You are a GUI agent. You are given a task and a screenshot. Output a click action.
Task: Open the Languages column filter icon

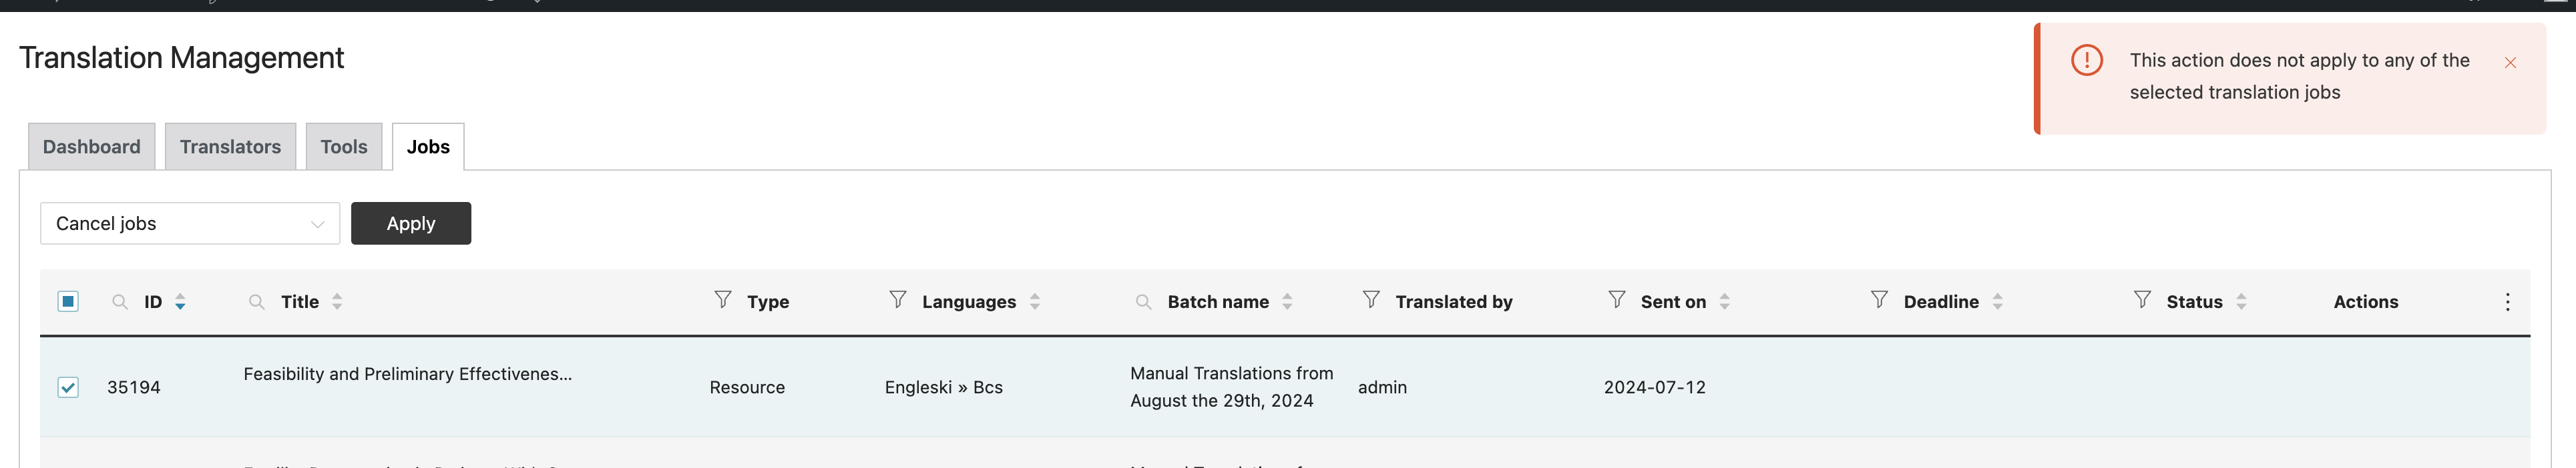898,299
